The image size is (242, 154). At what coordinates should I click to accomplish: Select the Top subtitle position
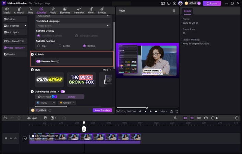(39, 46)
